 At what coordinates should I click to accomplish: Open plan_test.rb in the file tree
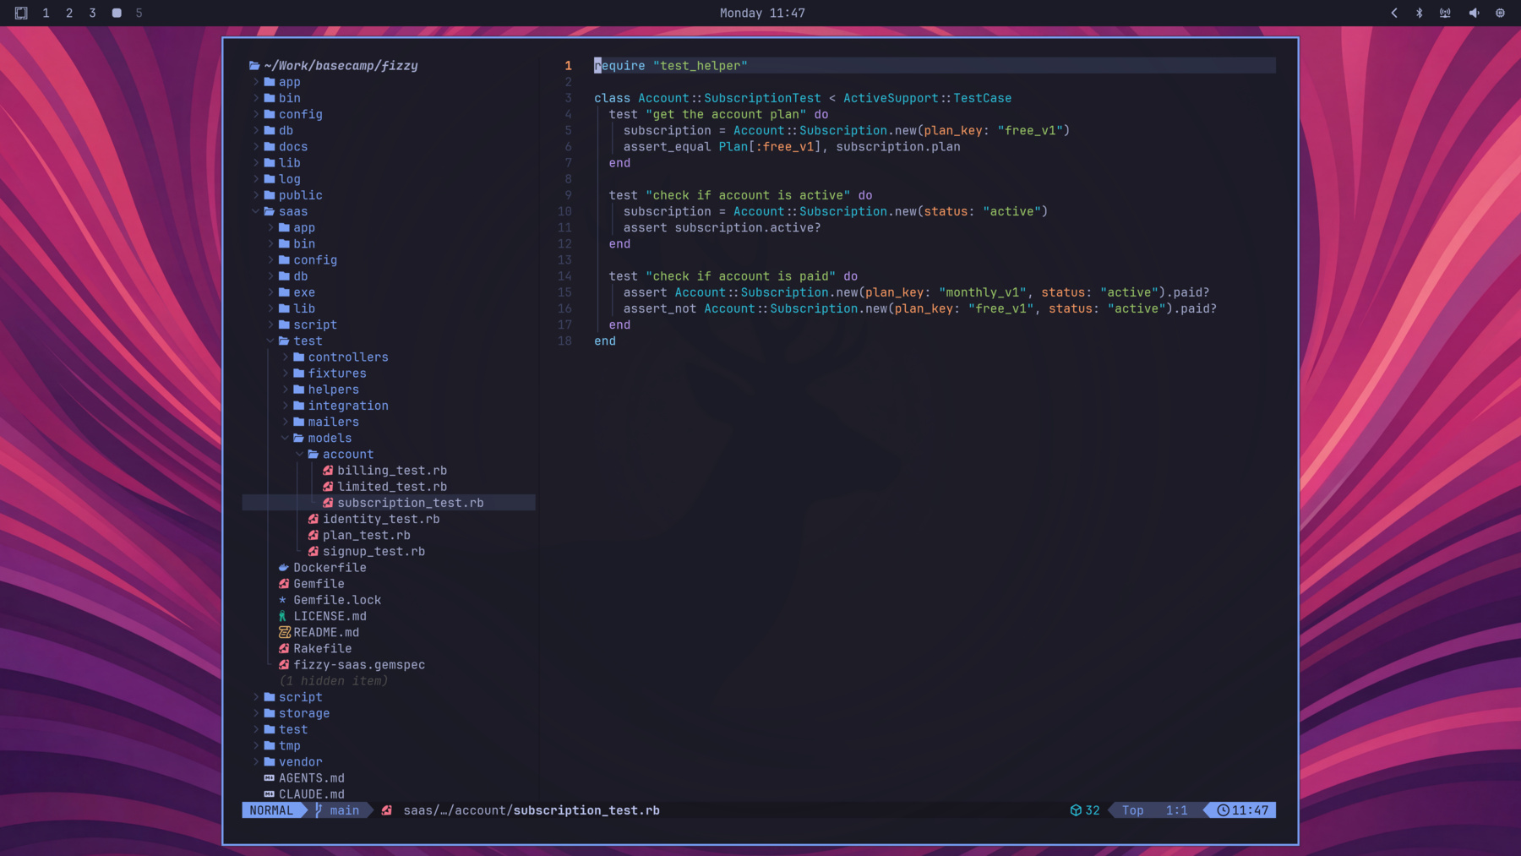[366, 536]
